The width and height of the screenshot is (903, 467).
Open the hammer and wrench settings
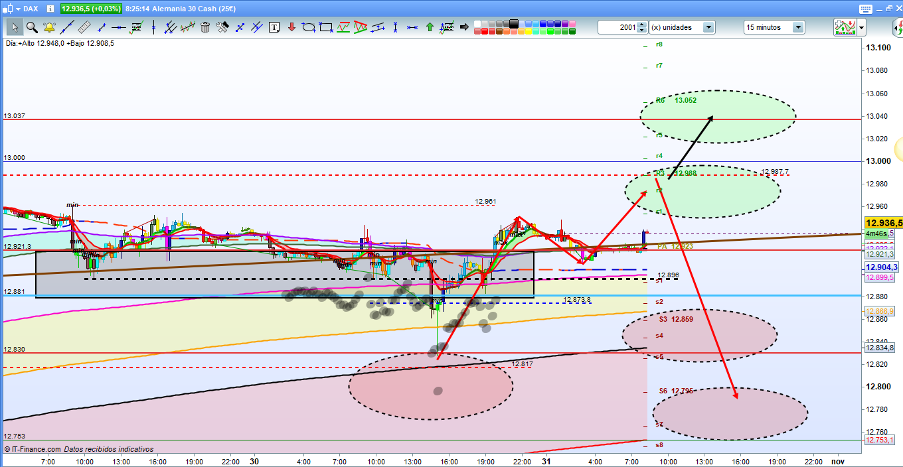(222, 27)
